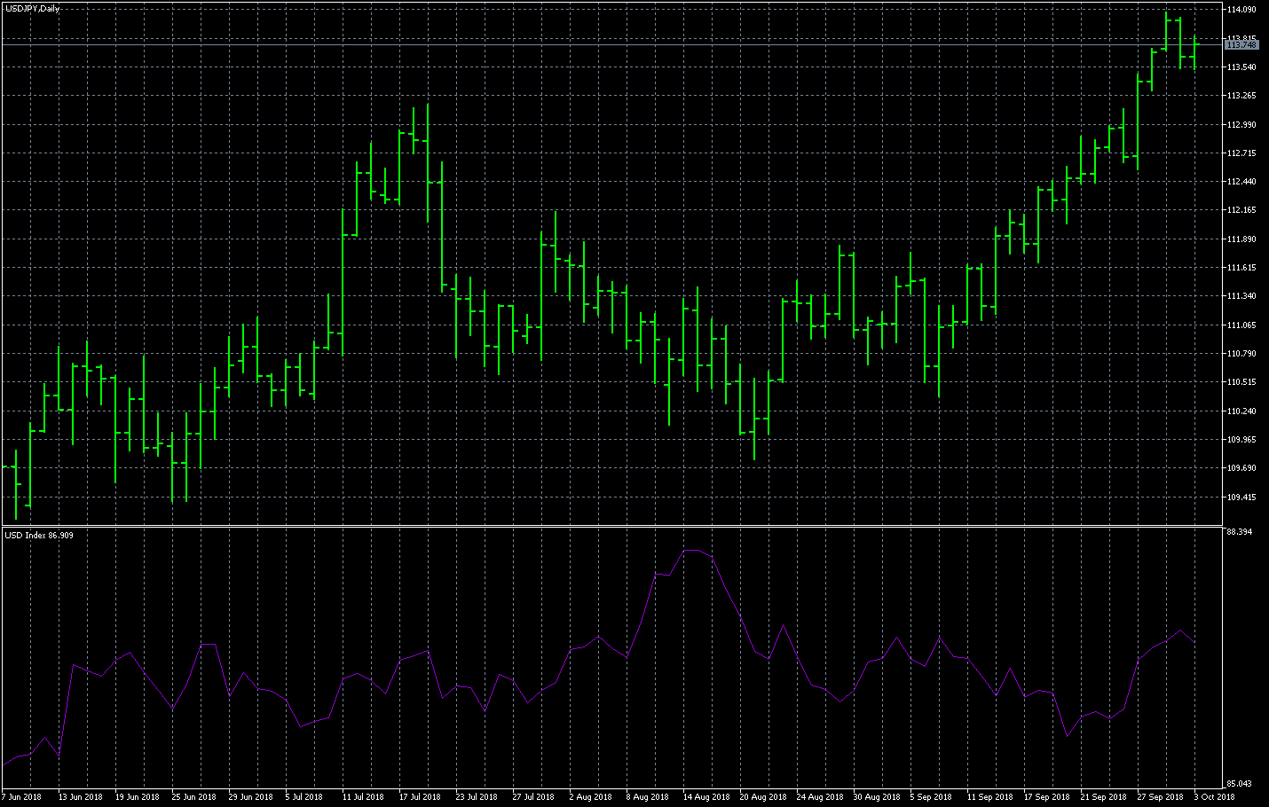Select the 85.043 indicator scale minimum label
The image size is (1269, 807).
(x=1239, y=784)
